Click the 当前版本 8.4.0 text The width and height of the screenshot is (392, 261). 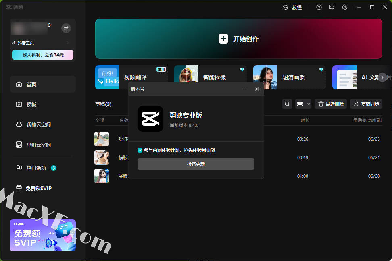(x=184, y=125)
